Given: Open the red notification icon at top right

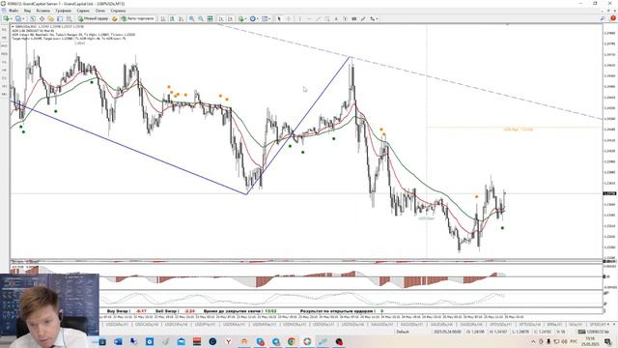Looking at the screenshot, I should [613, 18].
